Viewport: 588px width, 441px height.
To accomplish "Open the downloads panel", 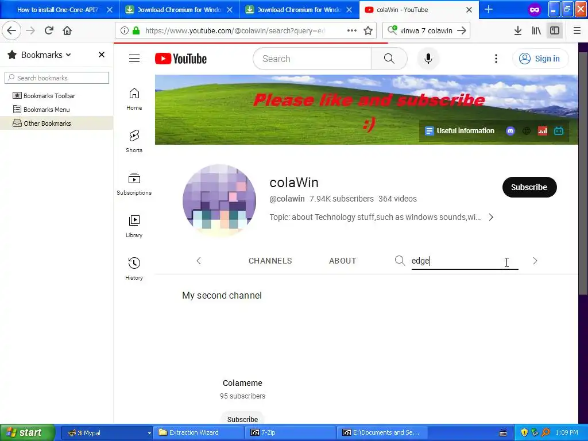I will click(x=518, y=30).
